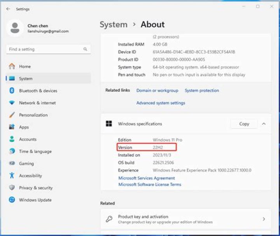280x236 pixels.
Task: Select the Device ID value text
Action: coord(194,52)
